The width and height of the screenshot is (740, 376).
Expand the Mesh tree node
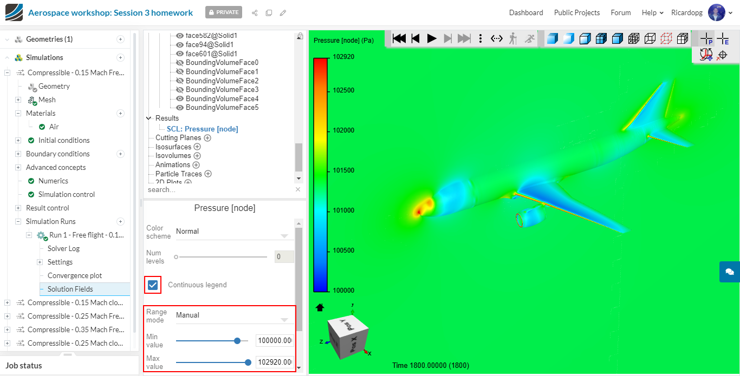click(x=18, y=100)
